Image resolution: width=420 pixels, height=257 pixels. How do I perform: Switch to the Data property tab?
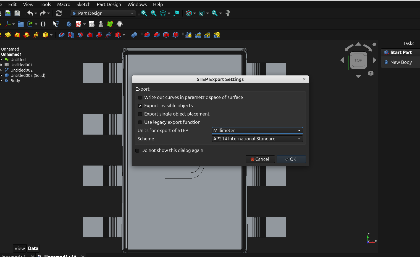(x=33, y=248)
